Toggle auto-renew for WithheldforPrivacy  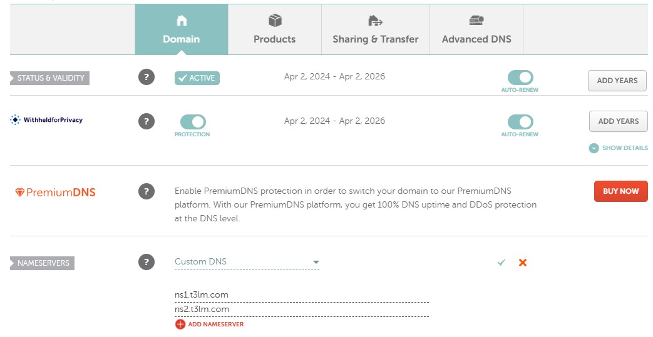click(x=520, y=122)
